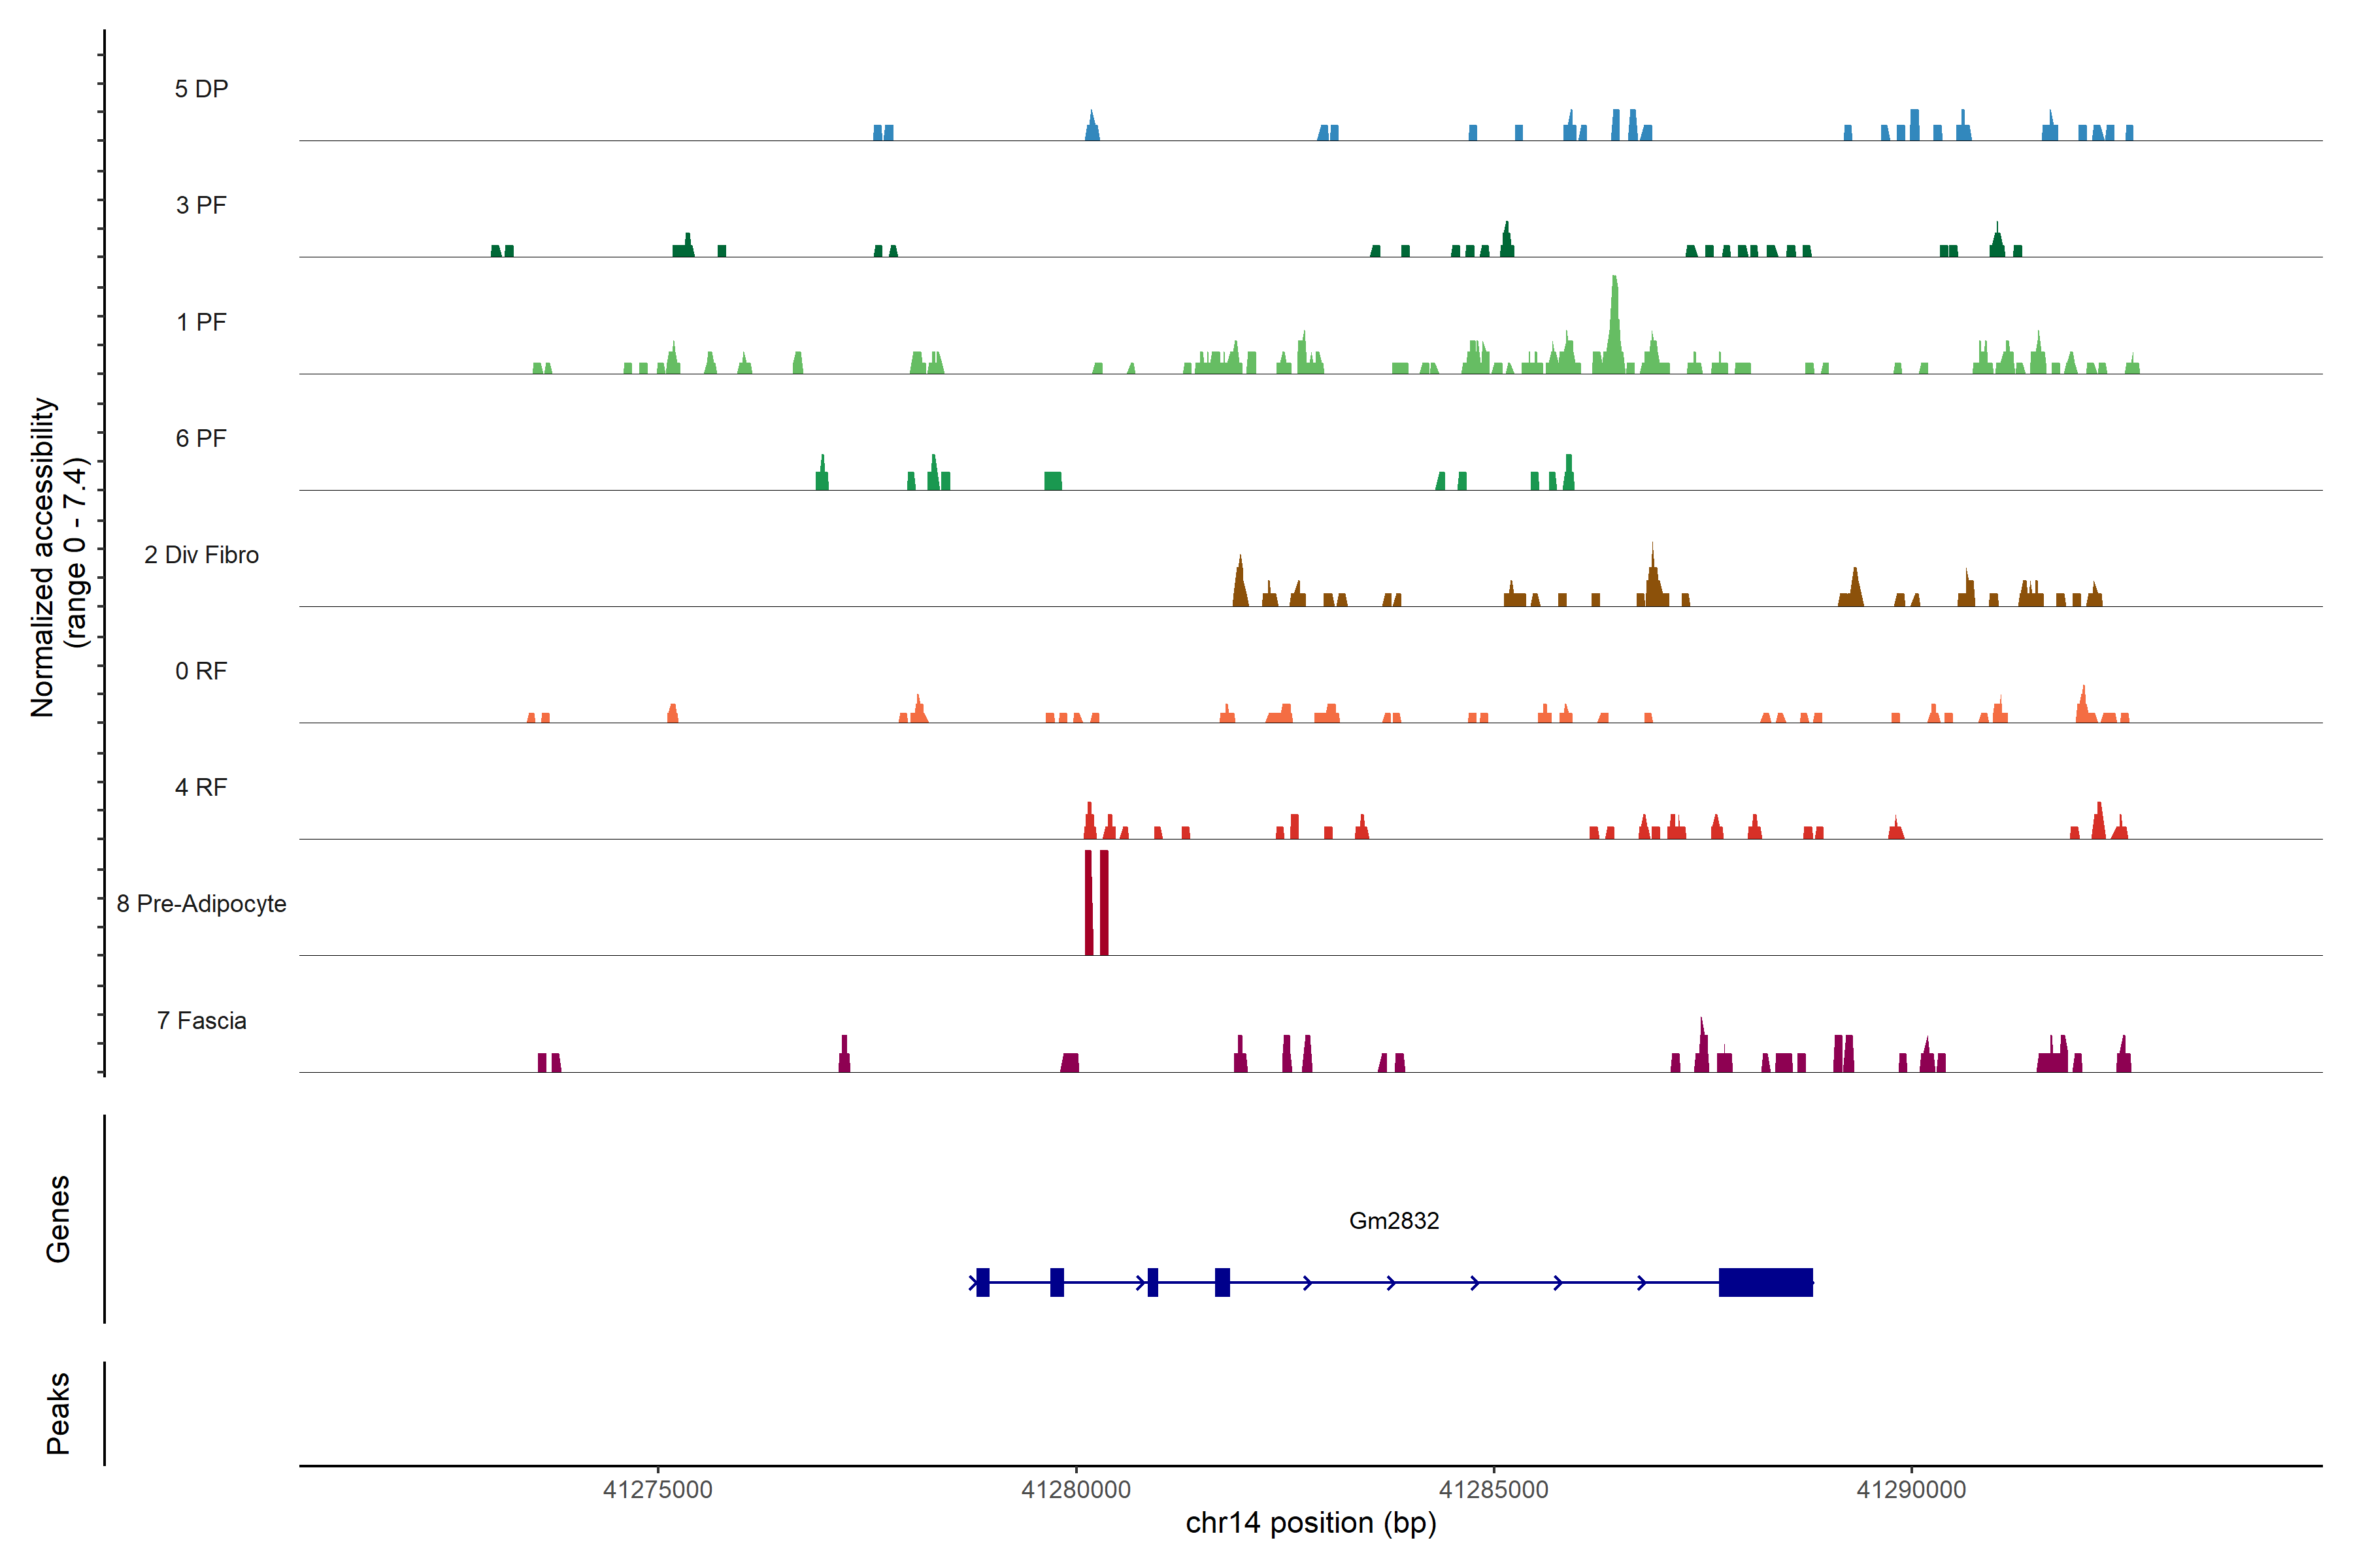Click the large last exon of Gm2832
This screenshot has height=1568, width=2353.
pos(1765,1282)
